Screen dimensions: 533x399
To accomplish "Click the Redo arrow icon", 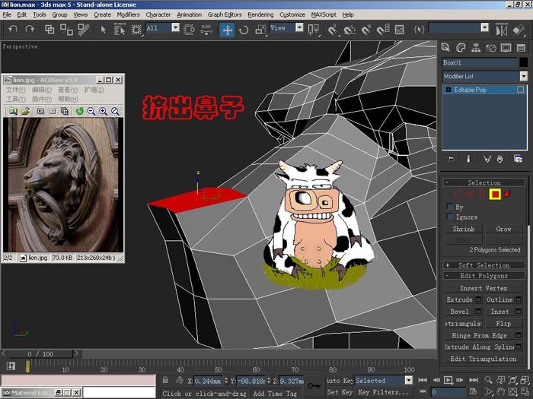I will [30, 30].
